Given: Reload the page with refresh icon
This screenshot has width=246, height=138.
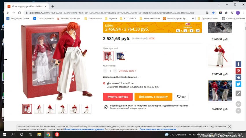Looking at the screenshot, I should pos(19,13).
